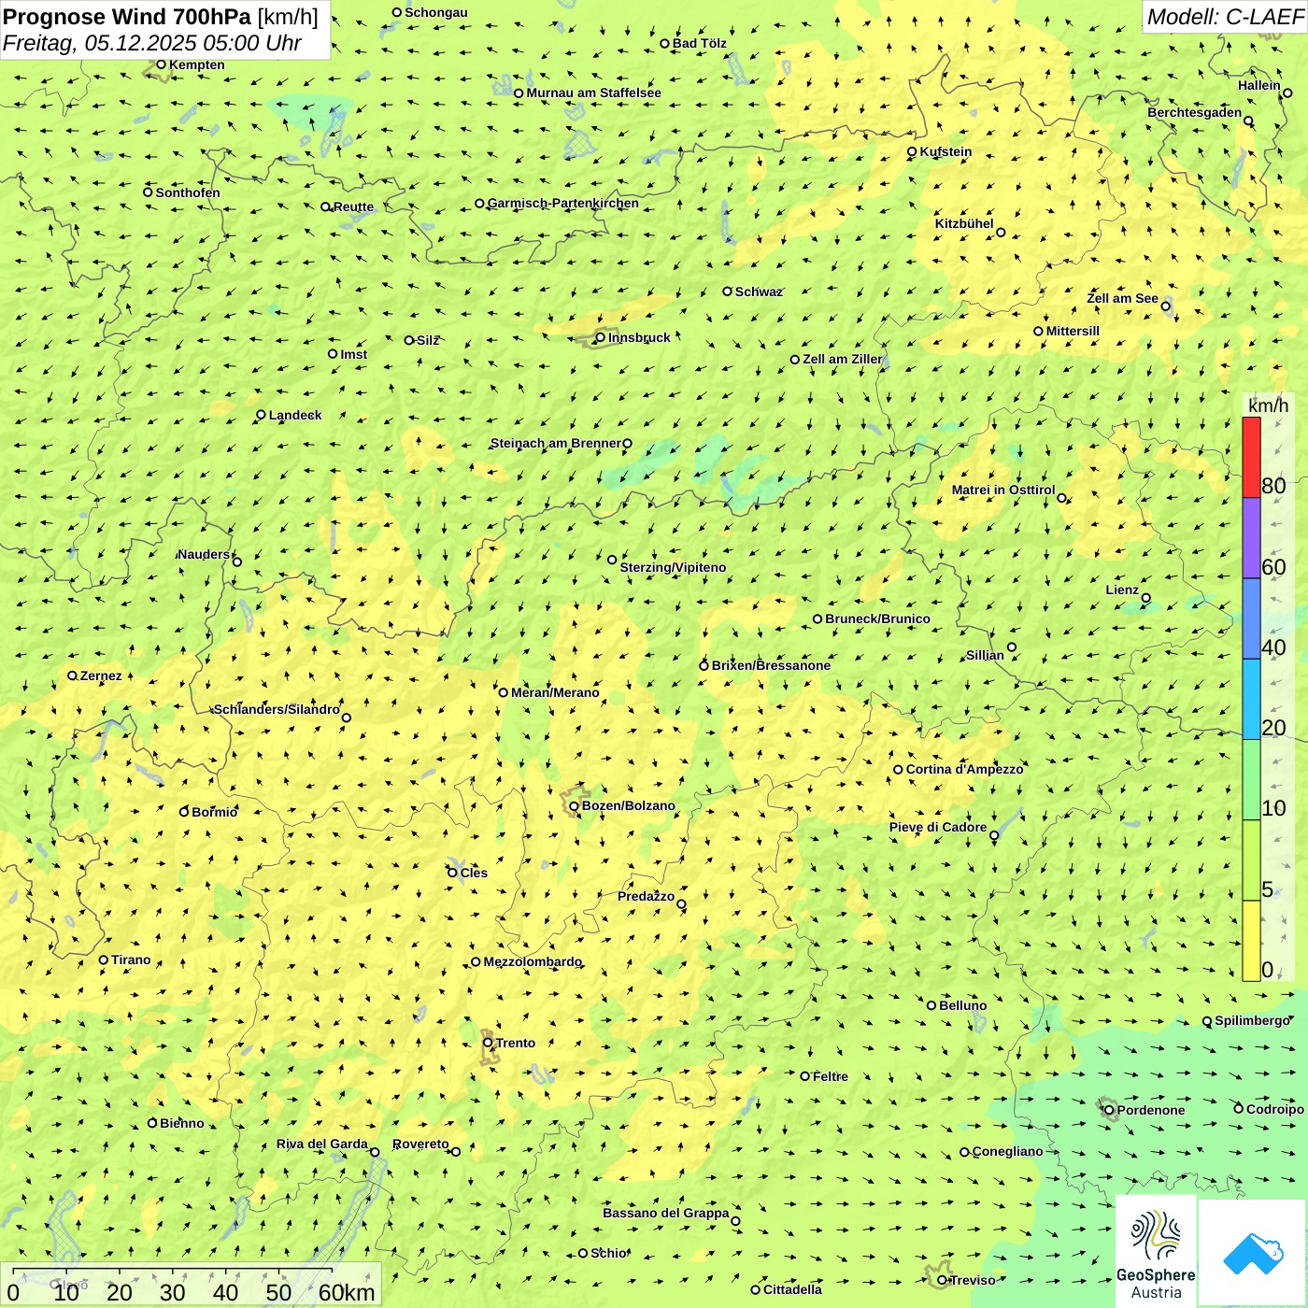Click the Bruneck/Brunico label
This screenshot has width=1308, height=1308.
877,618
